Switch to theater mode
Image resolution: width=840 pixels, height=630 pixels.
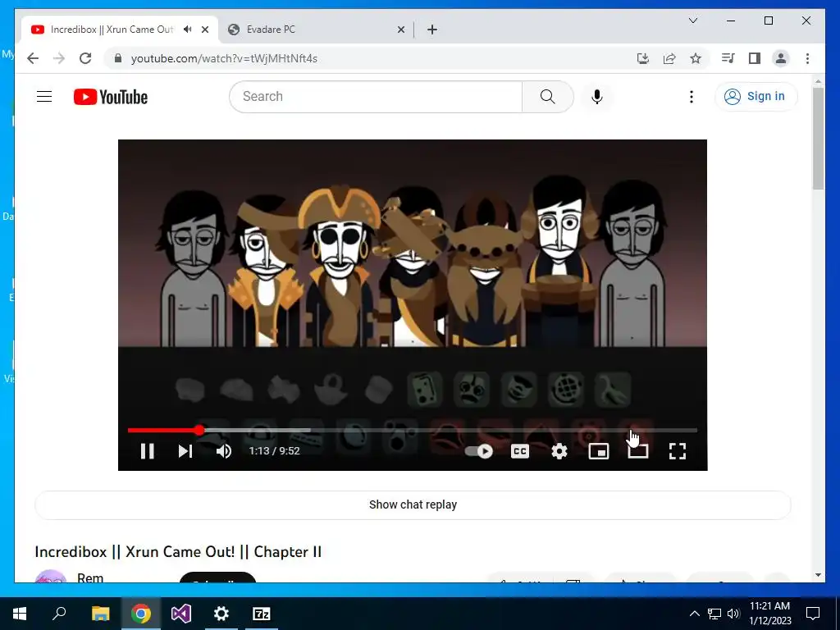(x=638, y=451)
